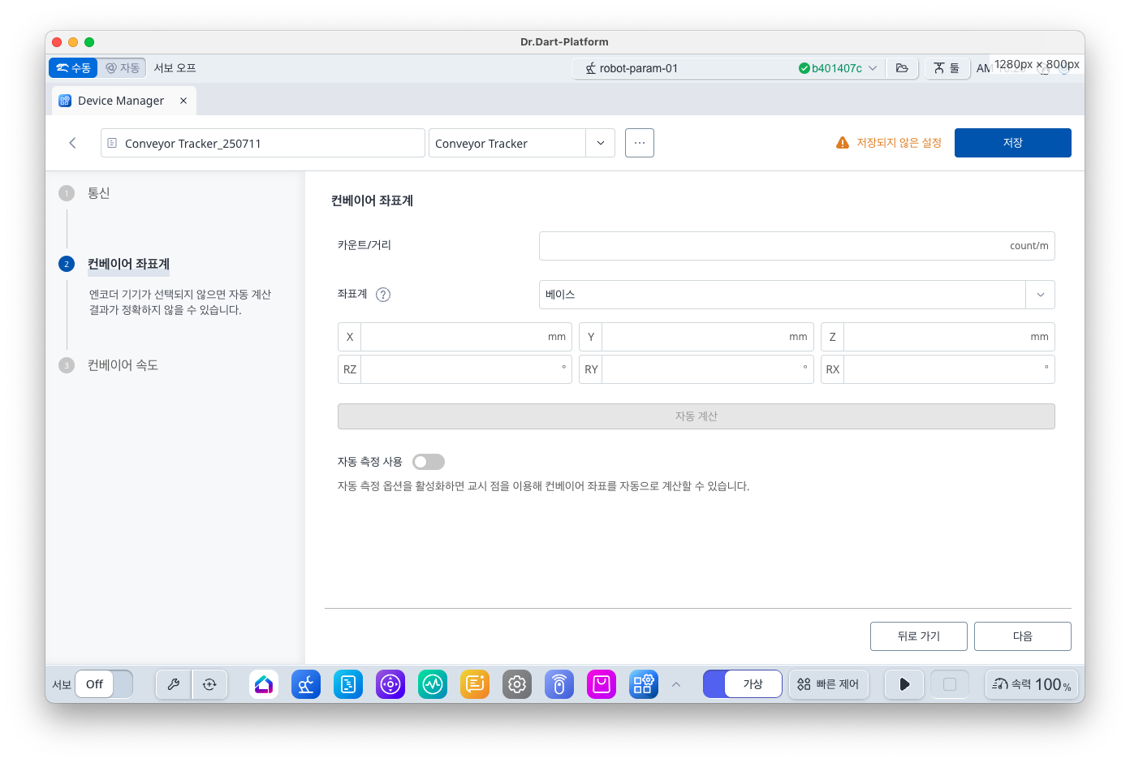This screenshot has width=1130, height=763.
Task: Open the folder icon beside robot-param-01
Action: [902, 68]
